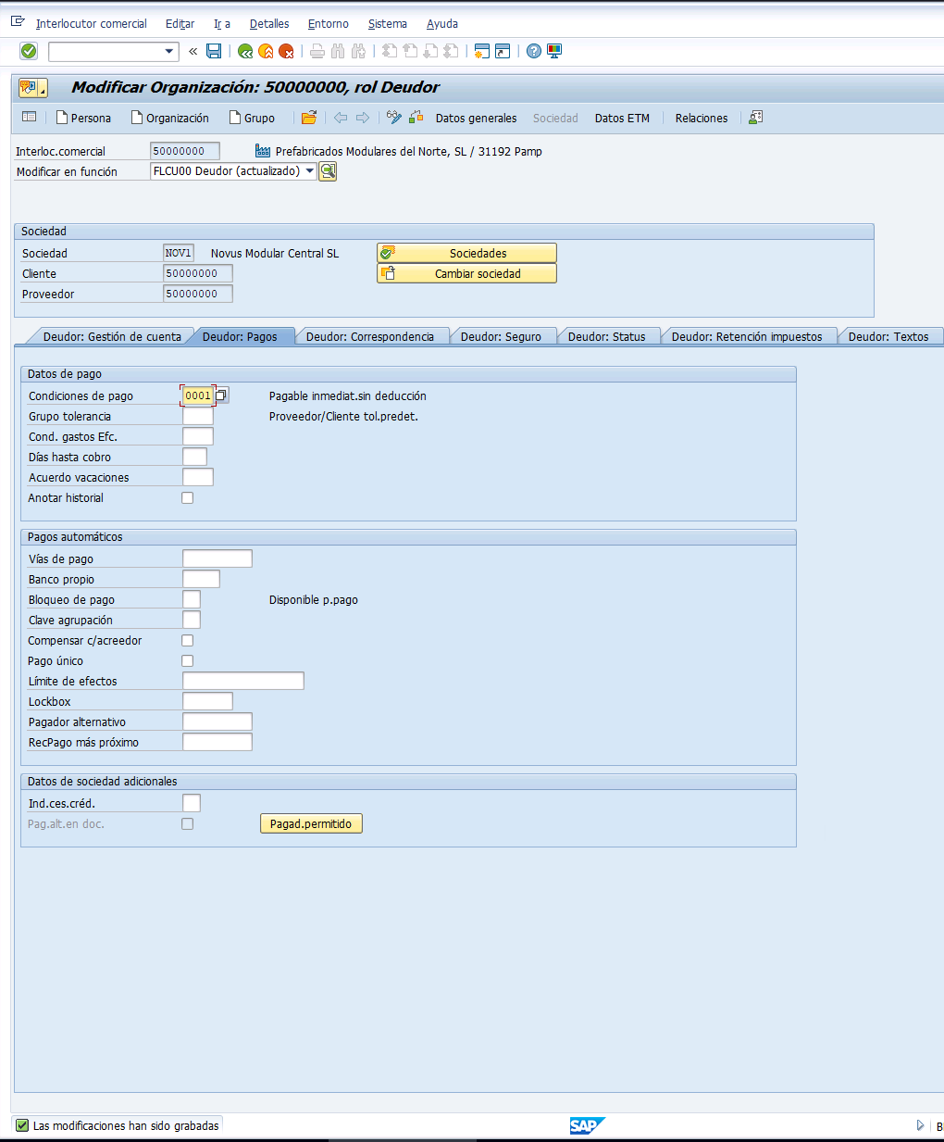Check the Pago único checkbox
The height and width of the screenshot is (1142, 944).
(x=188, y=661)
